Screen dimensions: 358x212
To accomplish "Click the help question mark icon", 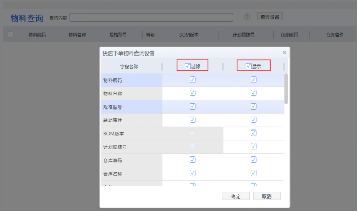I will pyautogui.click(x=247, y=17).
